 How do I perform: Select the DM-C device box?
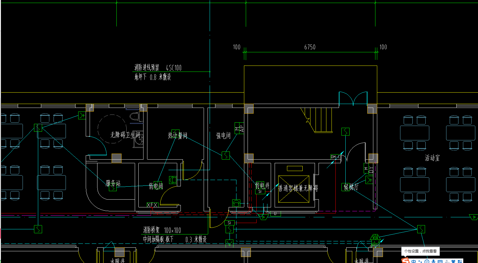click(335, 157)
